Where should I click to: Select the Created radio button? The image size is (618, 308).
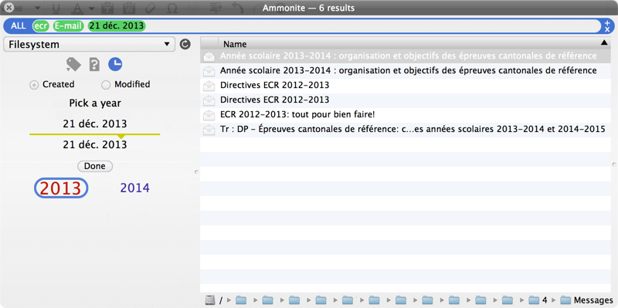click(x=34, y=85)
